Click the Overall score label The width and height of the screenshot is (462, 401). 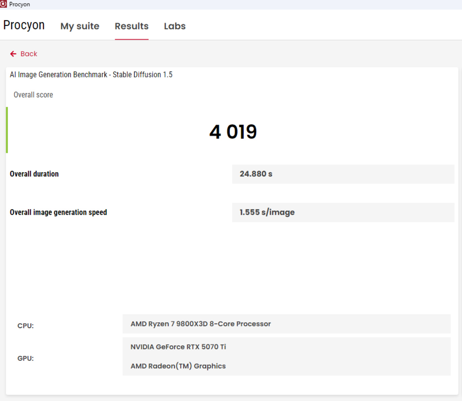click(33, 95)
